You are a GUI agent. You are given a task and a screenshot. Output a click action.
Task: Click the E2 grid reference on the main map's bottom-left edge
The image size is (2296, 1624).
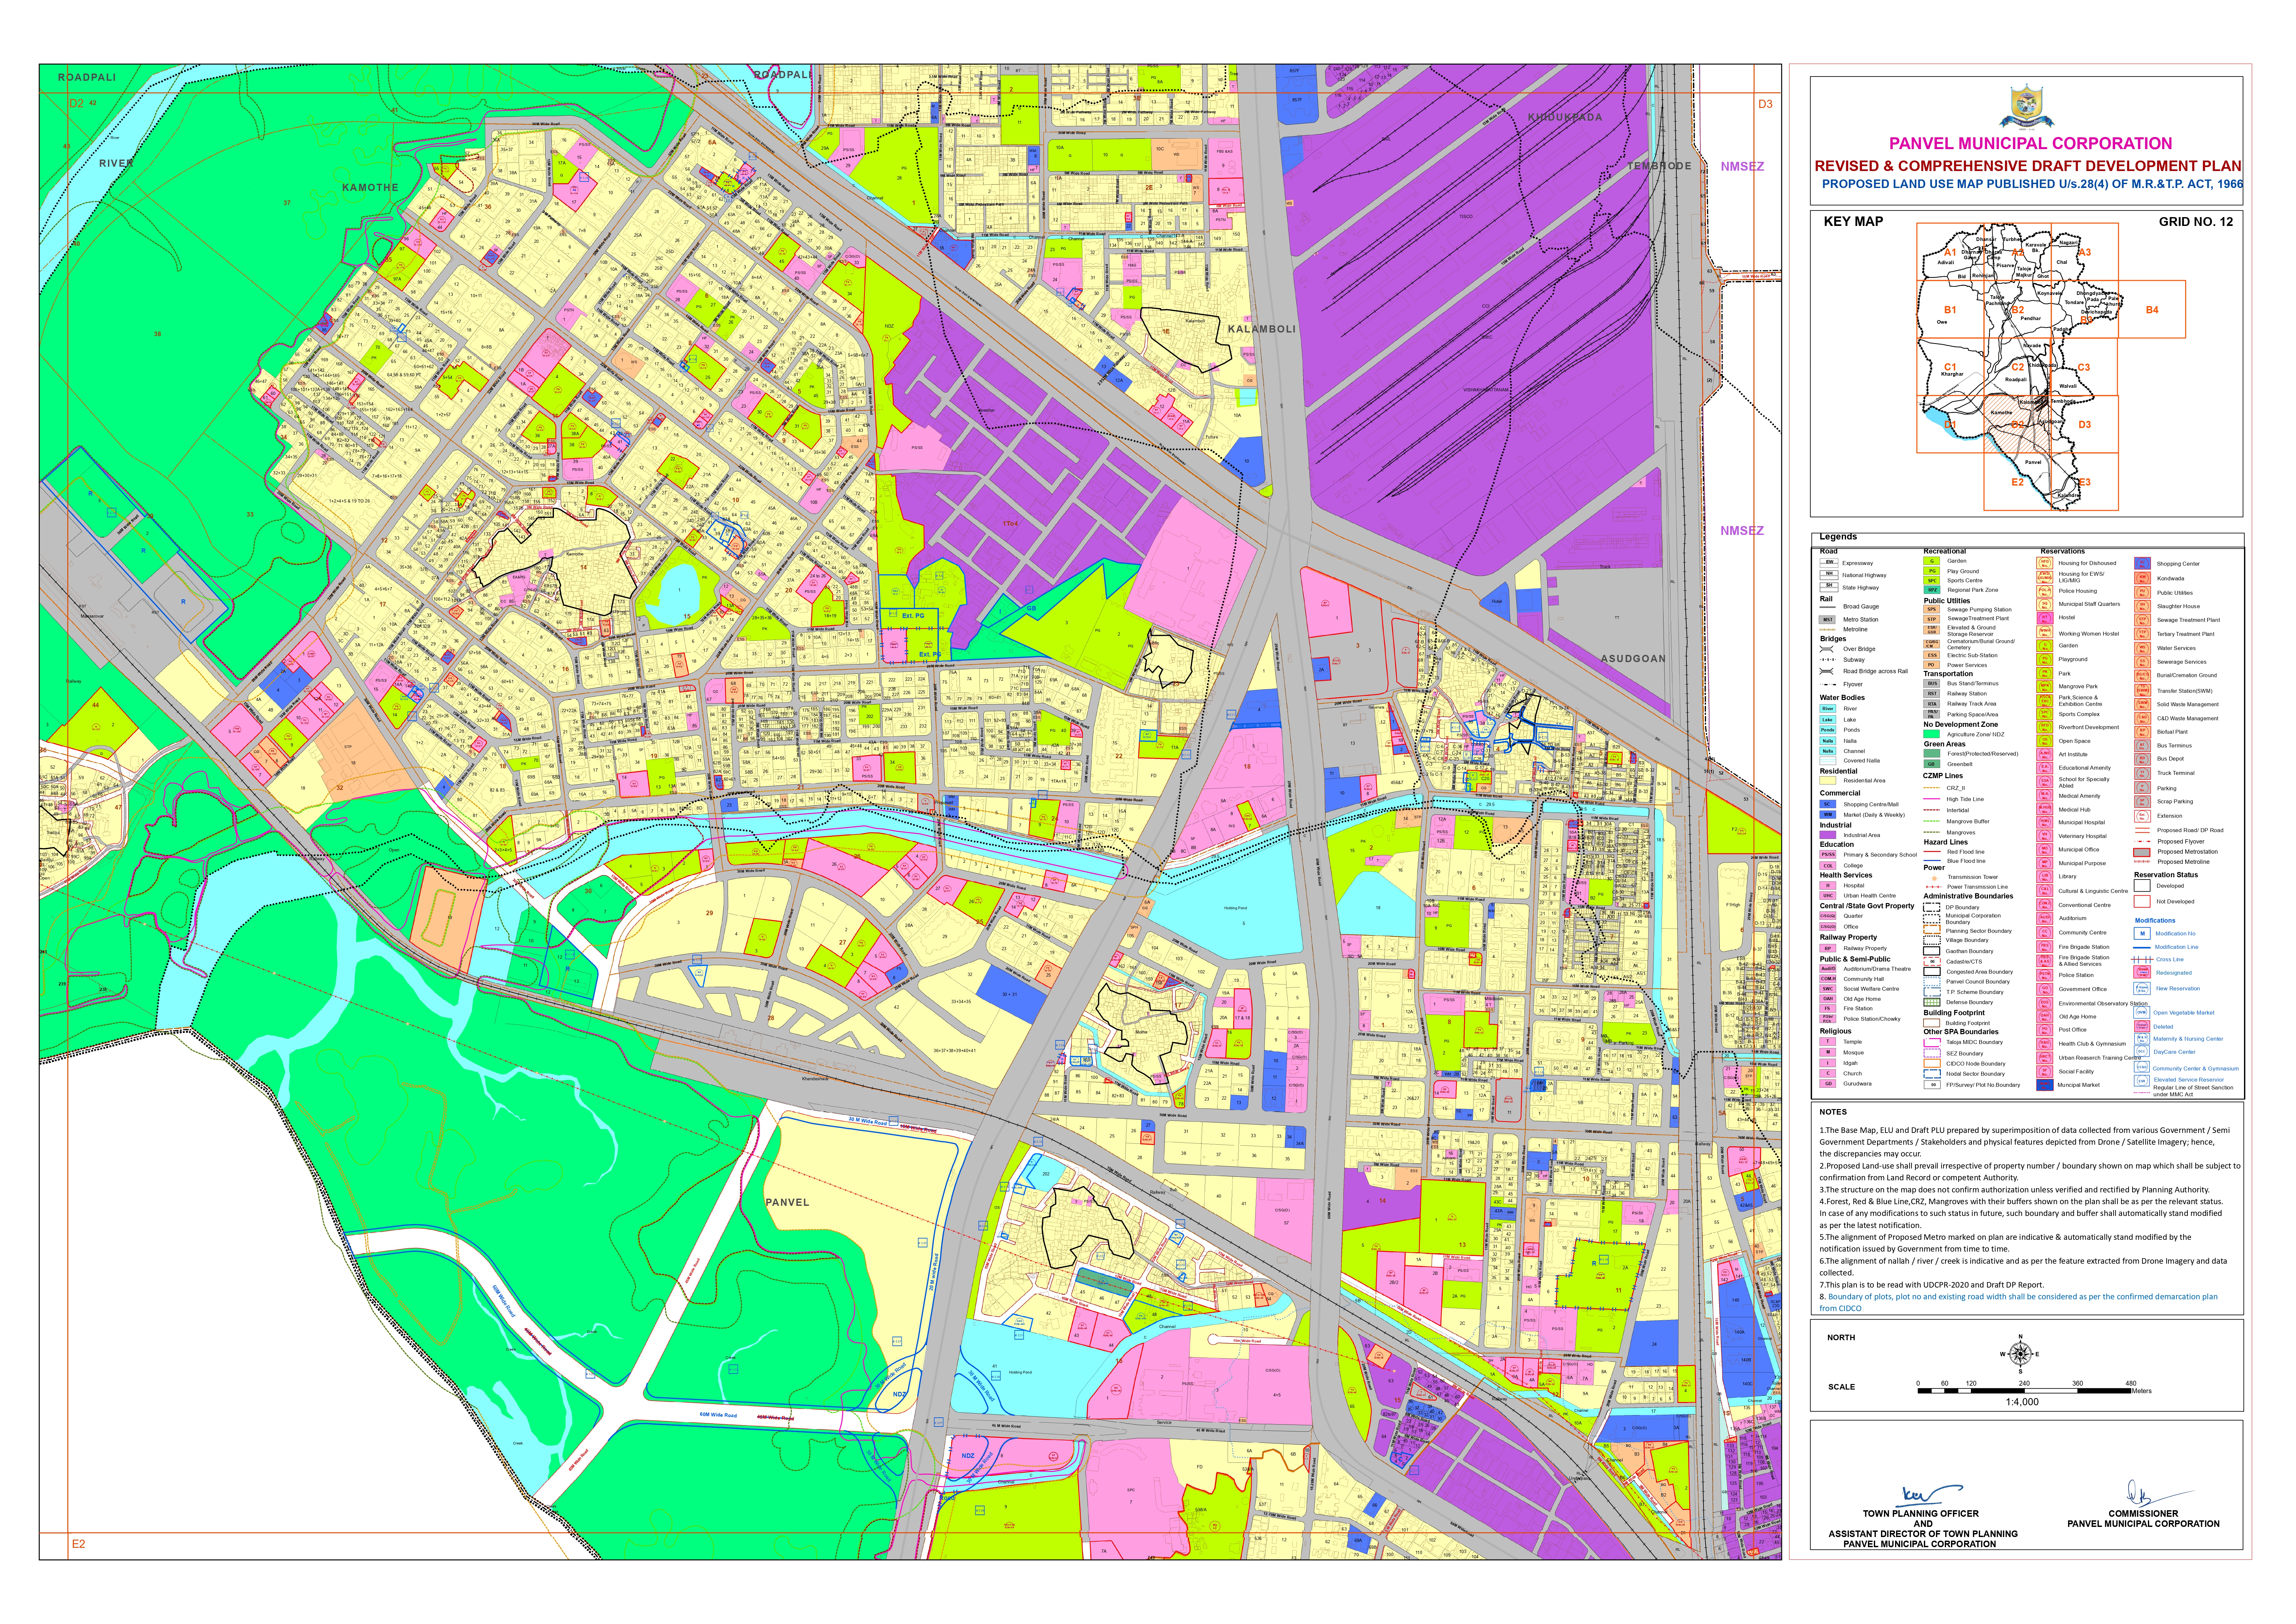(x=78, y=1544)
